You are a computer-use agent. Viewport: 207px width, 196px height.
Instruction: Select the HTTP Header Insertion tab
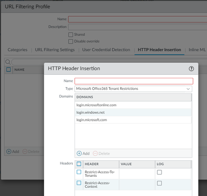(x=159, y=50)
